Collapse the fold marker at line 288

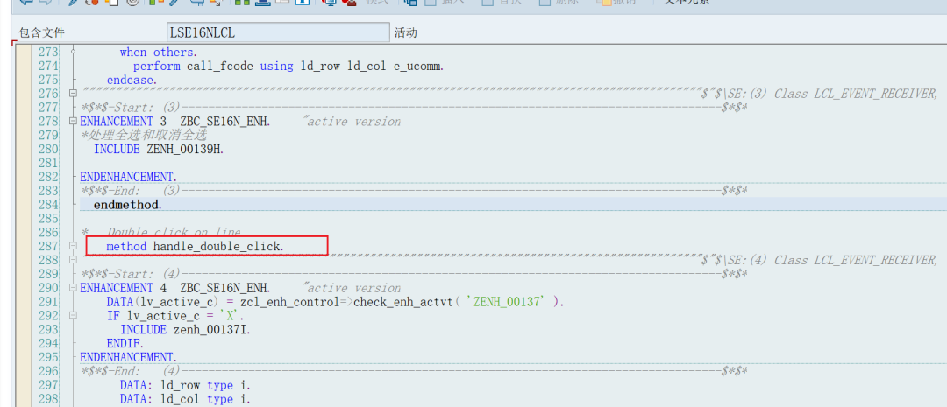pyautogui.click(x=73, y=260)
